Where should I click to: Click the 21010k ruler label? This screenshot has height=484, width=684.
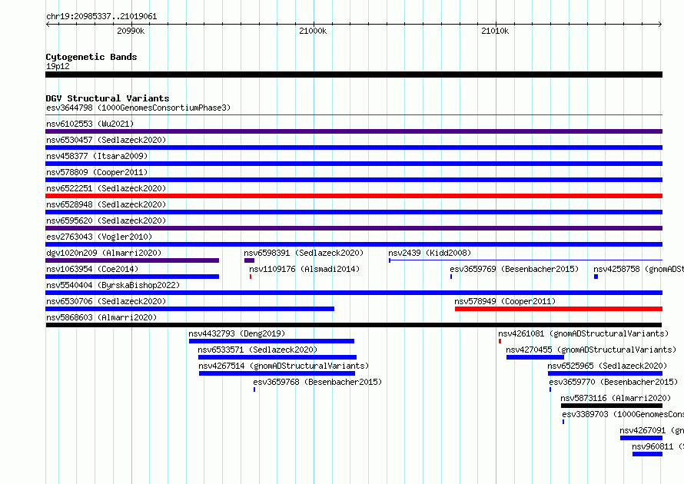(x=495, y=31)
